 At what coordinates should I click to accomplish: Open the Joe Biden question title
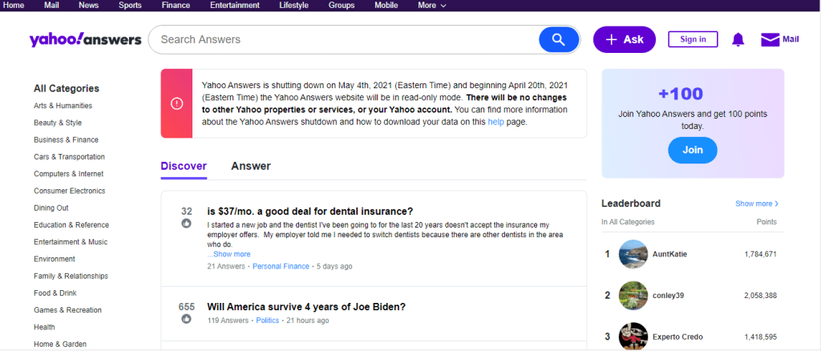tap(306, 307)
